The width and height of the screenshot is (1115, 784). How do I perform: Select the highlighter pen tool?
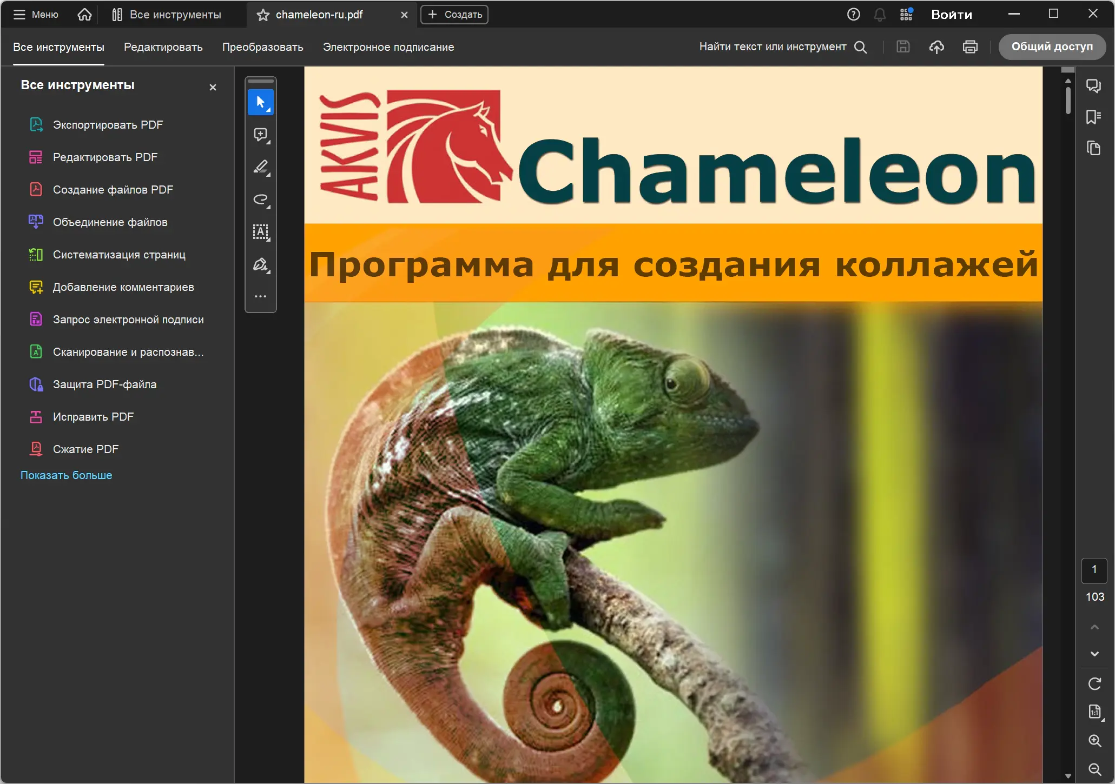260,167
